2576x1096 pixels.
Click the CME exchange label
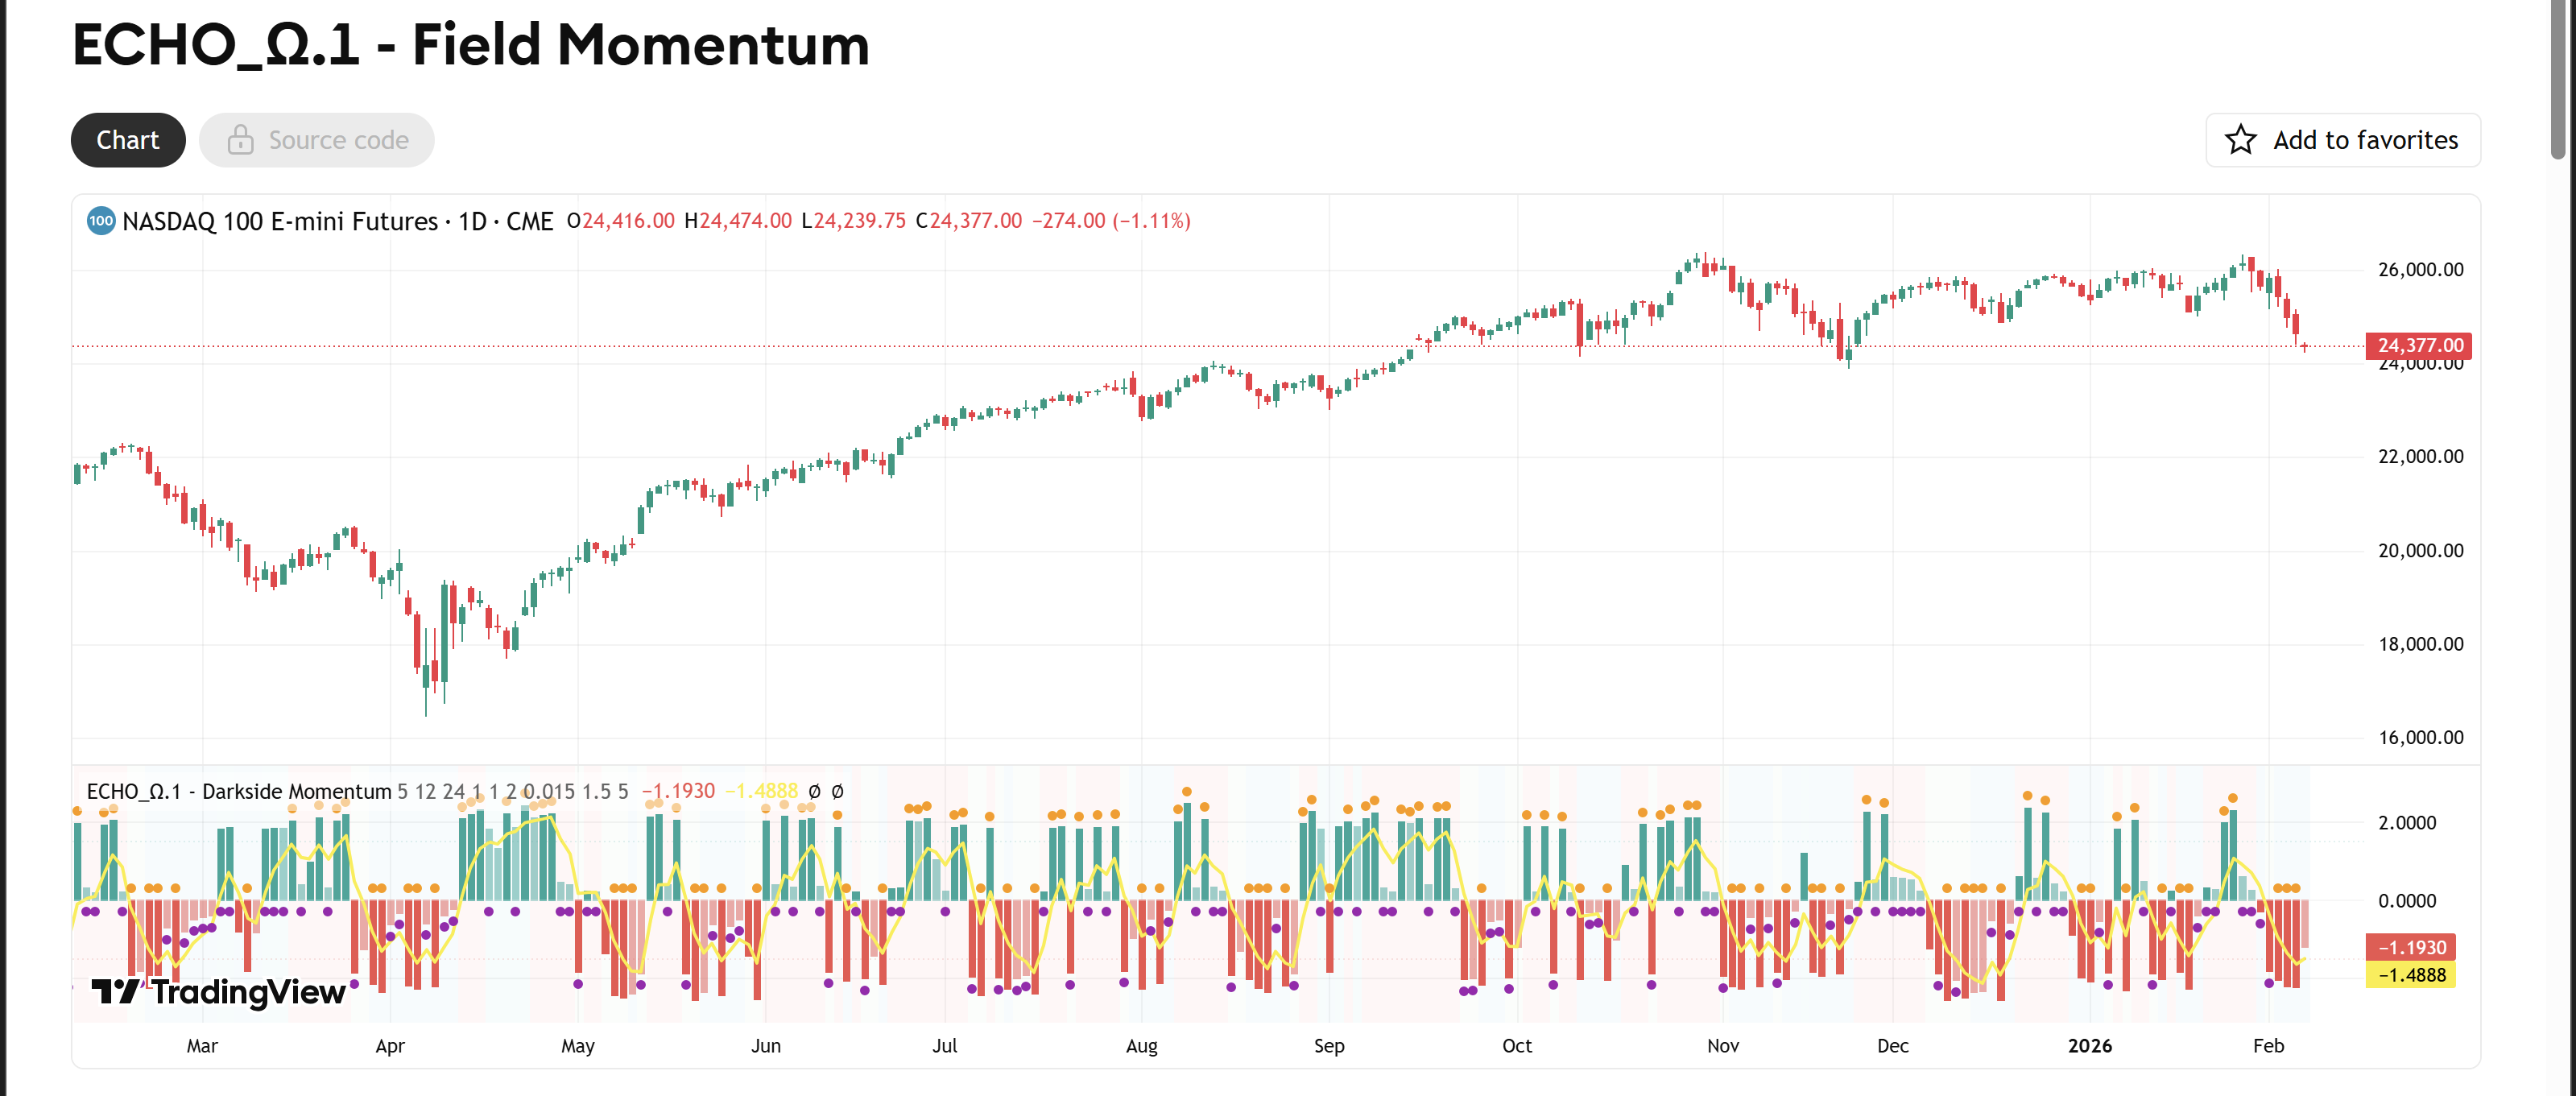[531, 221]
